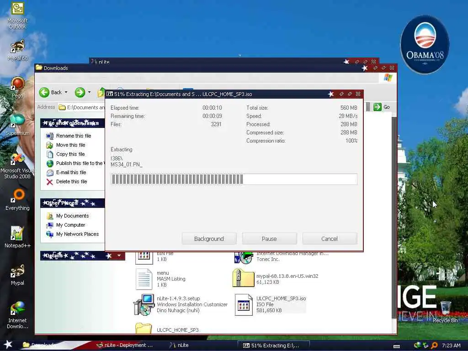Go forward using the green Forward arrow

point(80,92)
